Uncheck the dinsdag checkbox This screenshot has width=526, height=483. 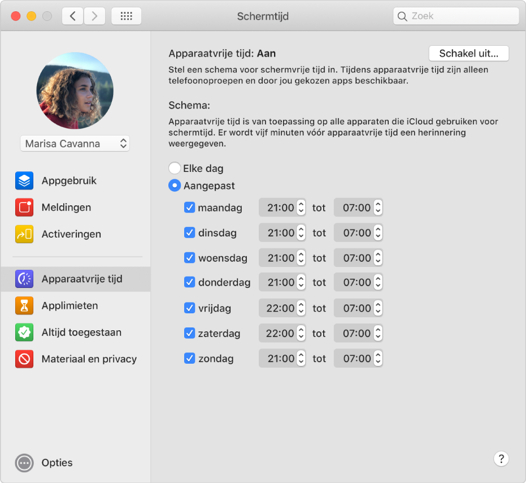189,232
